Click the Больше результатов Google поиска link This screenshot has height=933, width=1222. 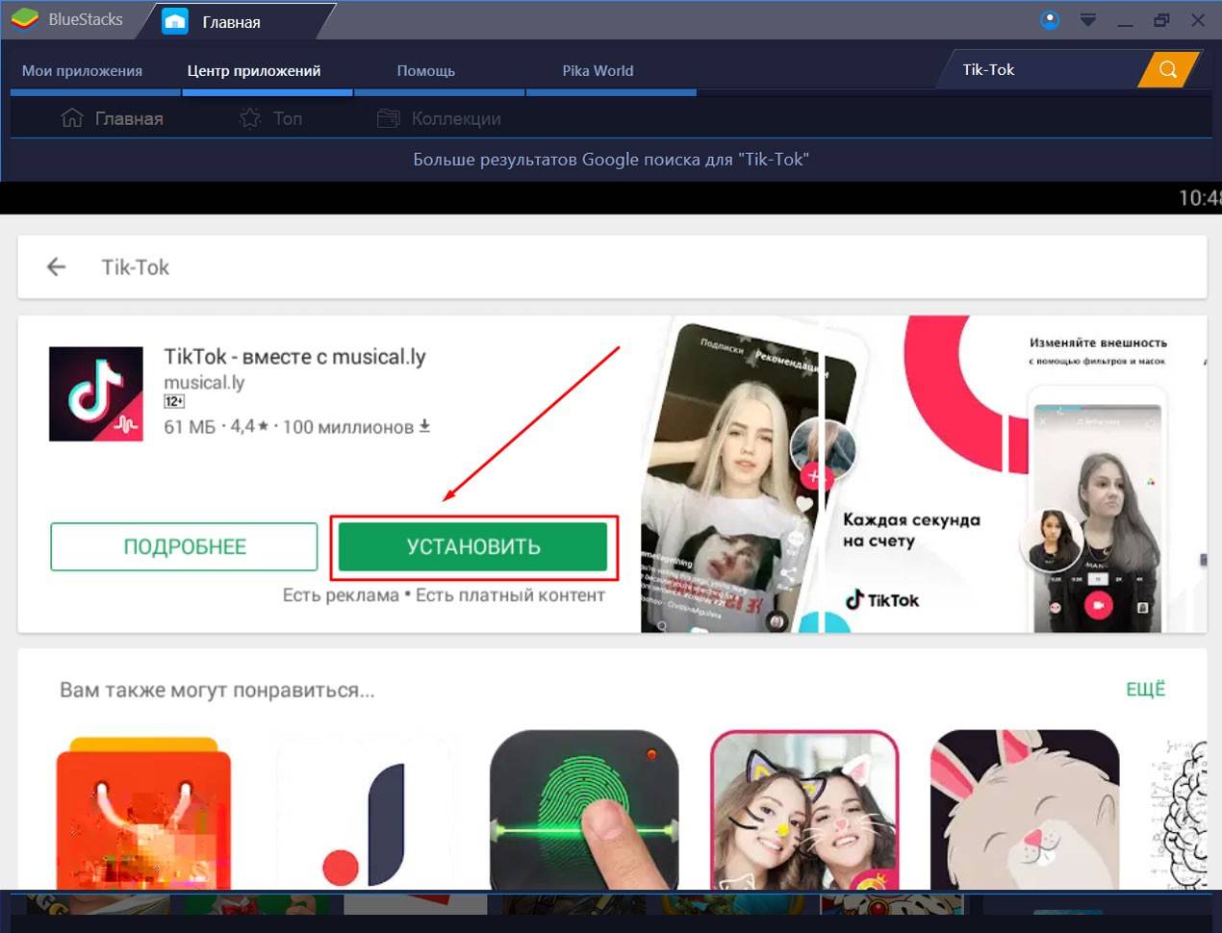(611, 160)
